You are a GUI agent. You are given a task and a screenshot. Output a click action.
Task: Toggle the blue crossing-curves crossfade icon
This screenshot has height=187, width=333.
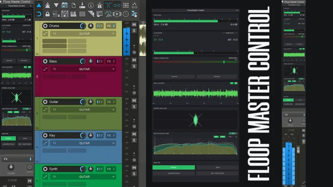108,5
